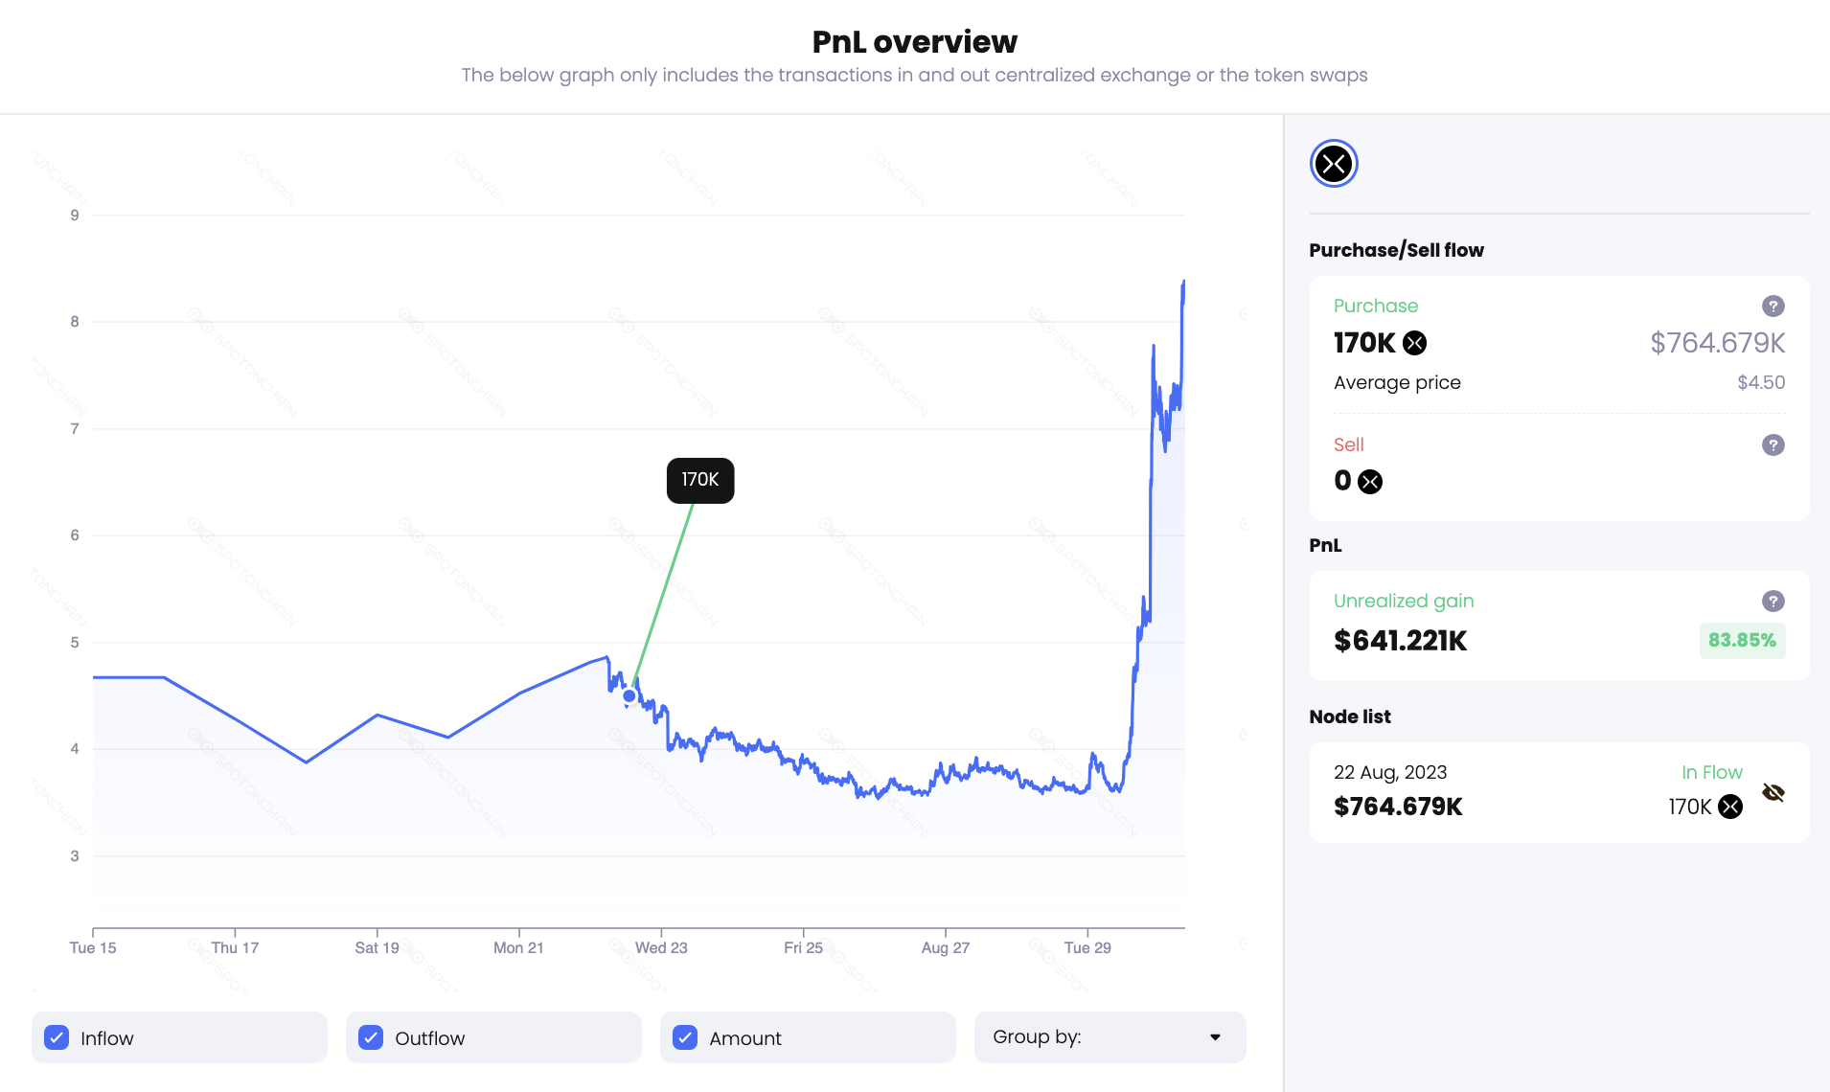
Task: Click the token icon in the Node list row
Action: pos(1729,807)
